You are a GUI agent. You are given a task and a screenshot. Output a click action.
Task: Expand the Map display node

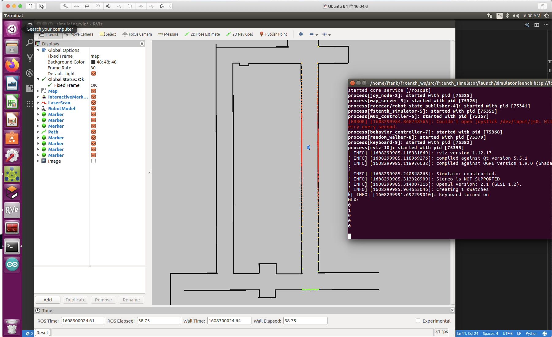click(x=38, y=91)
